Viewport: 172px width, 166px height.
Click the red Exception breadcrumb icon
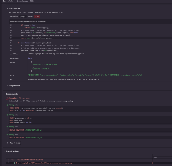coord(7,98)
